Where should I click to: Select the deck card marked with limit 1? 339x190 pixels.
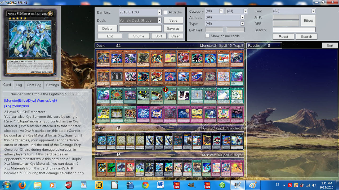[x=170, y=96]
